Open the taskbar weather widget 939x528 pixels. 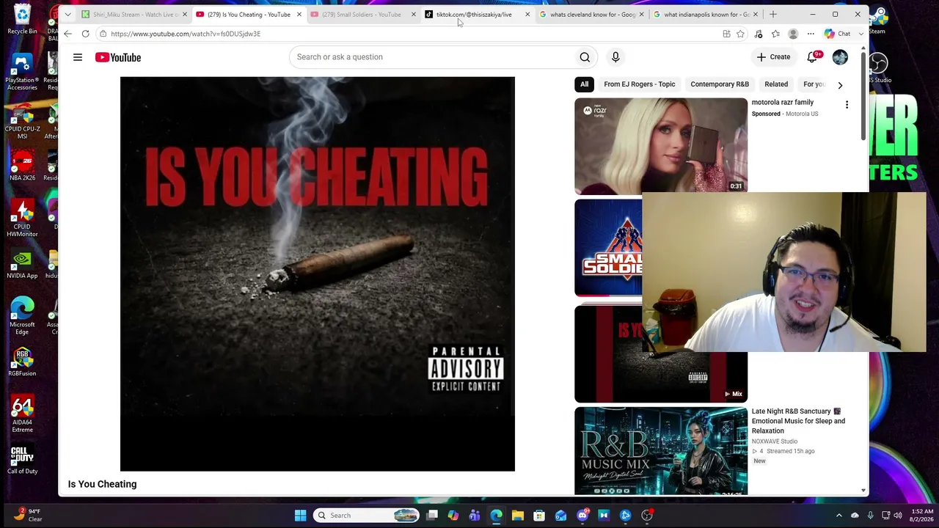pyautogui.click(x=28, y=516)
